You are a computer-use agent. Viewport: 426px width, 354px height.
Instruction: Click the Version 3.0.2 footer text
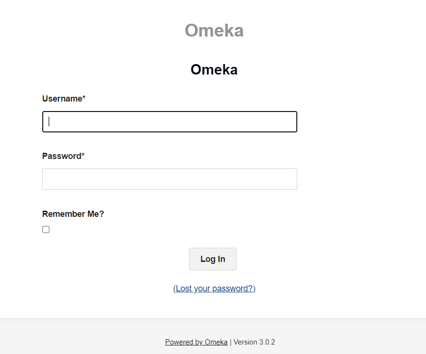pos(254,342)
